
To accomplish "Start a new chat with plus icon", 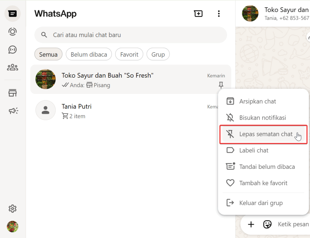I will 198,14.
